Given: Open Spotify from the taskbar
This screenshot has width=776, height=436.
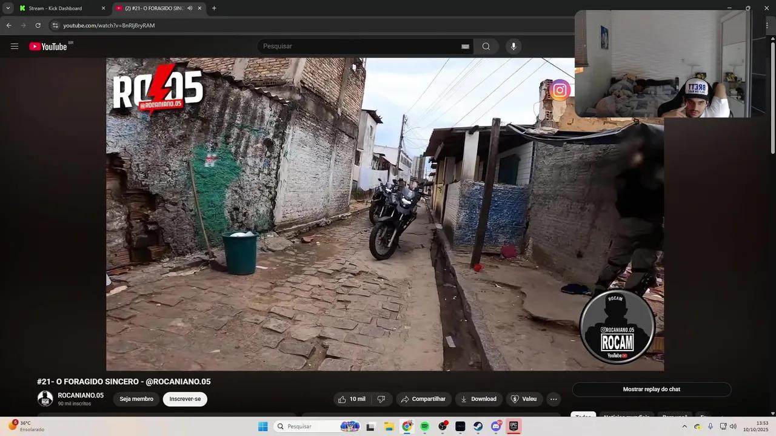Looking at the screenshot, I should [x=425, y=426].
